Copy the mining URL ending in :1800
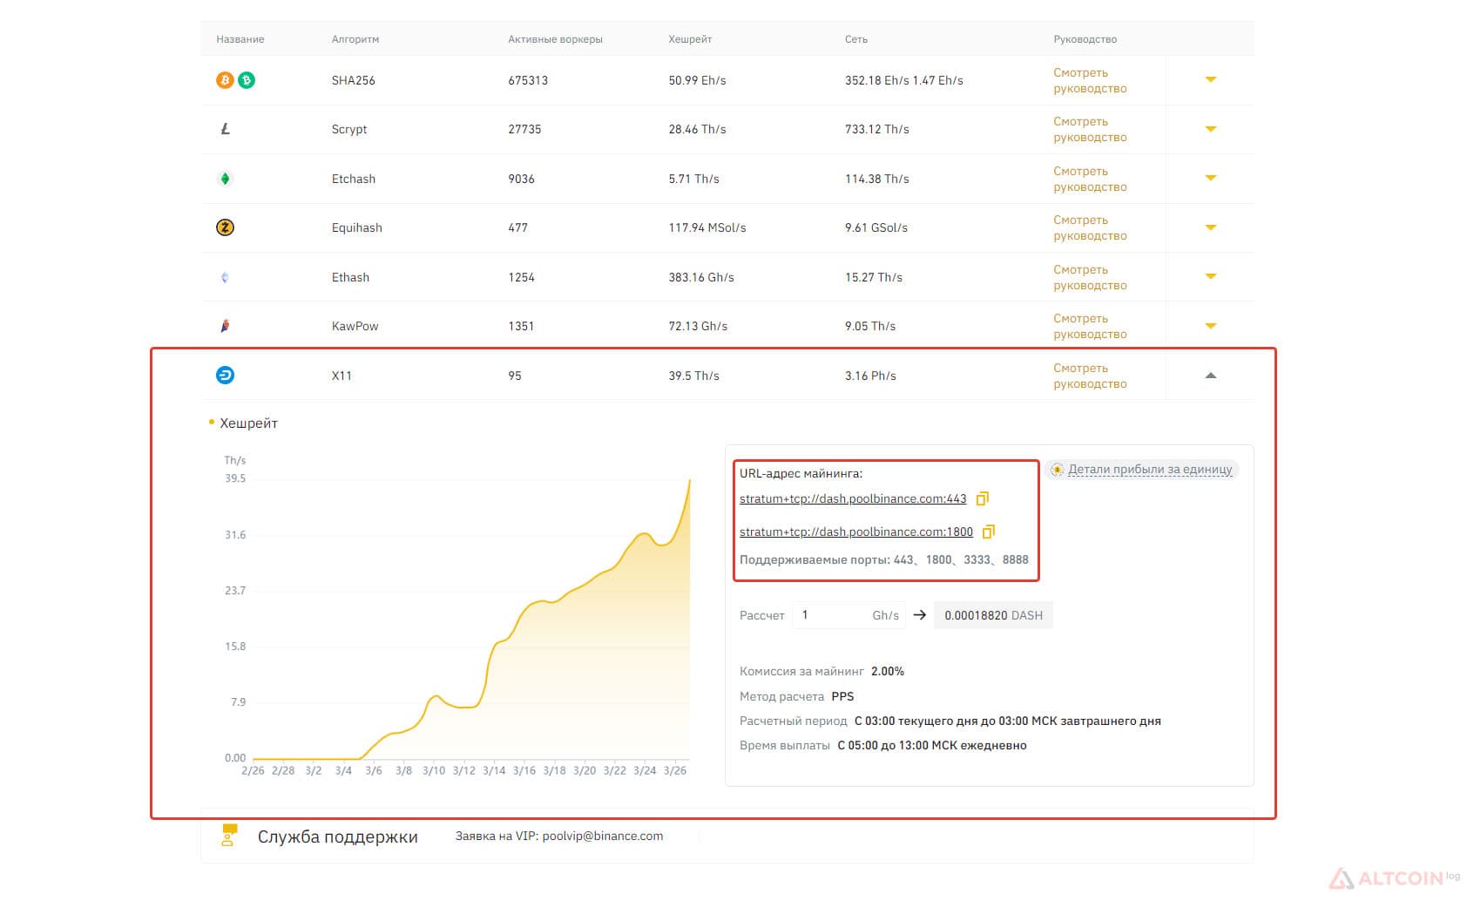Viewport: 1474px width, 901px height. point(988,532)
